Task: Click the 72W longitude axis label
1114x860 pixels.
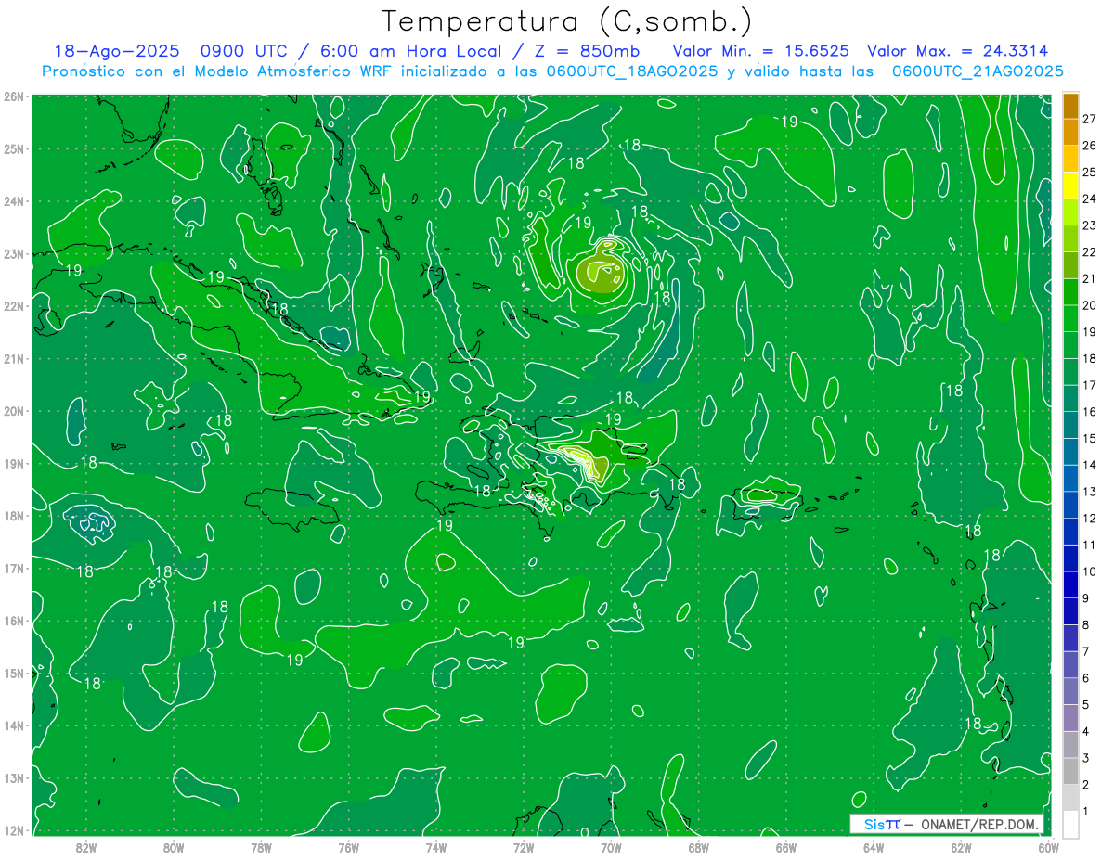Action: pos(524,847)
